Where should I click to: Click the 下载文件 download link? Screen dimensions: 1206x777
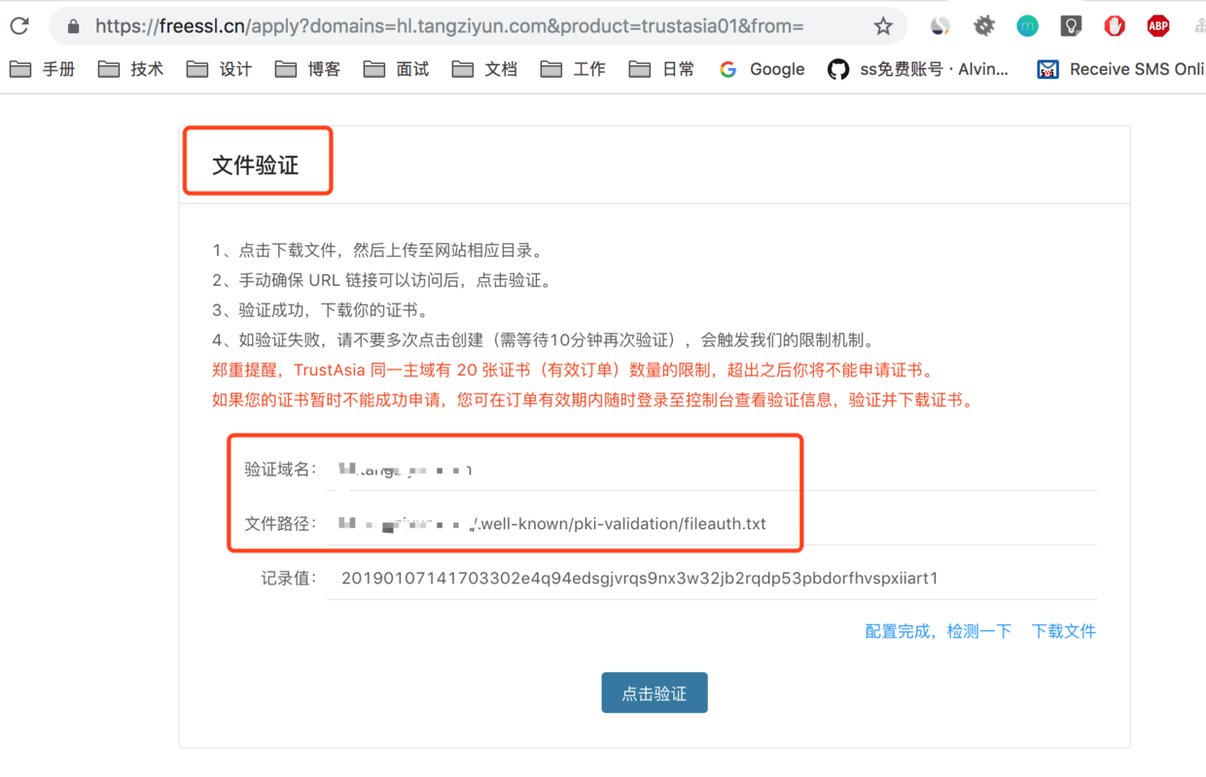point(1063,630)
